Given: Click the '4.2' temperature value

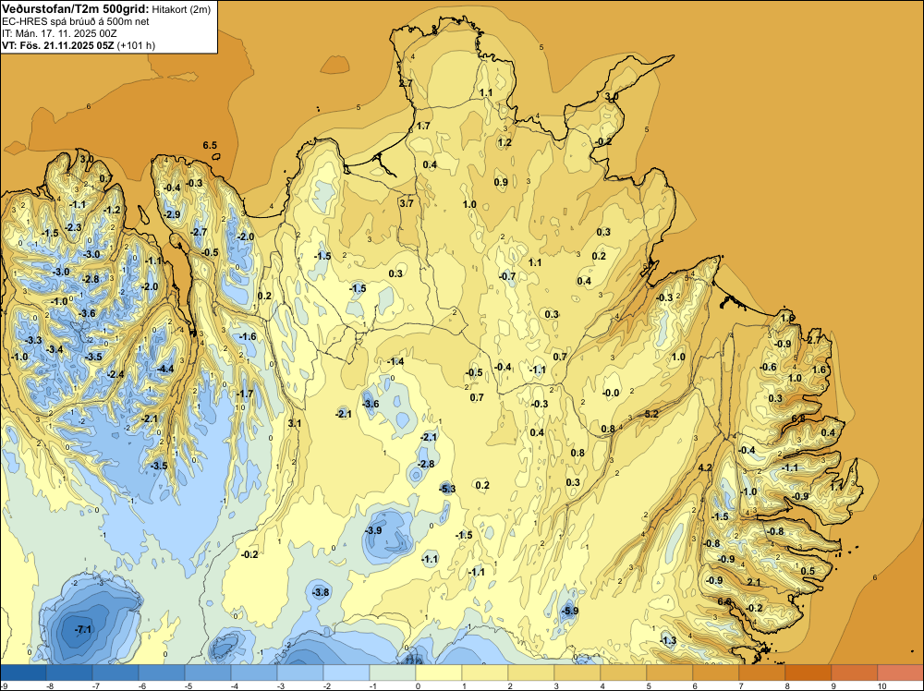Looking at the screenshot, I should pyautogui.click(x=705, y=467).
